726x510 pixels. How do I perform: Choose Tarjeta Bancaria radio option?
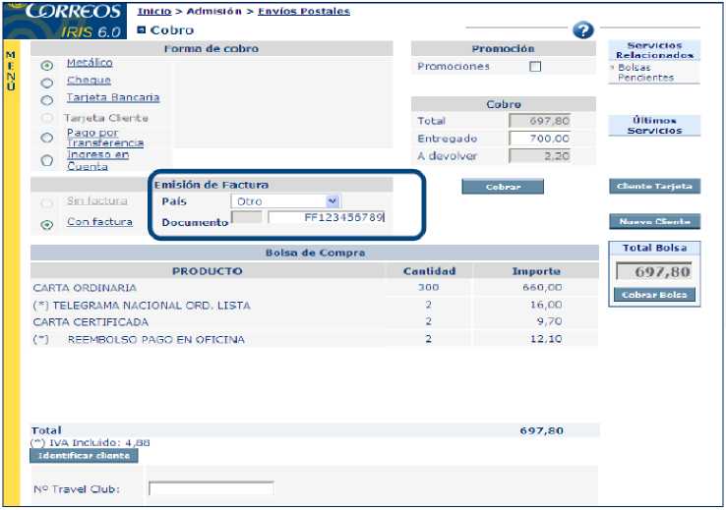(x=47, y=100)
